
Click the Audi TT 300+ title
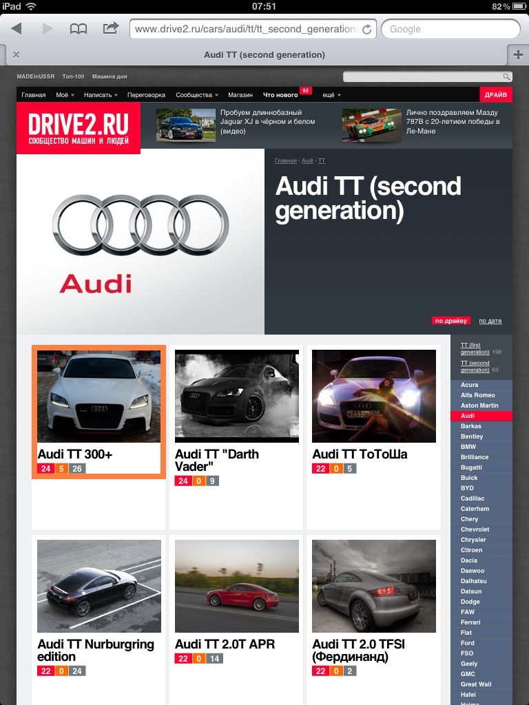point(74,454)
